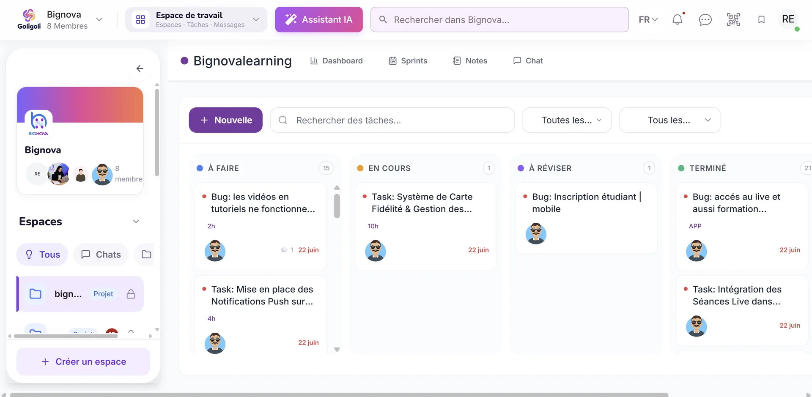Open the Tous les... filter dropdown
Image resolution: width=812 pixels, height=397 pixels.
point(670,120)
